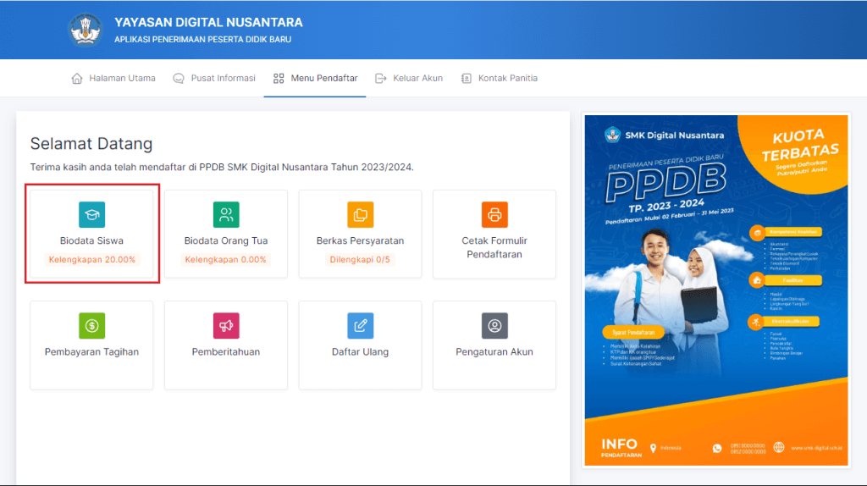Click the PPDB poster banner image
867x486 pixels.
716,290
